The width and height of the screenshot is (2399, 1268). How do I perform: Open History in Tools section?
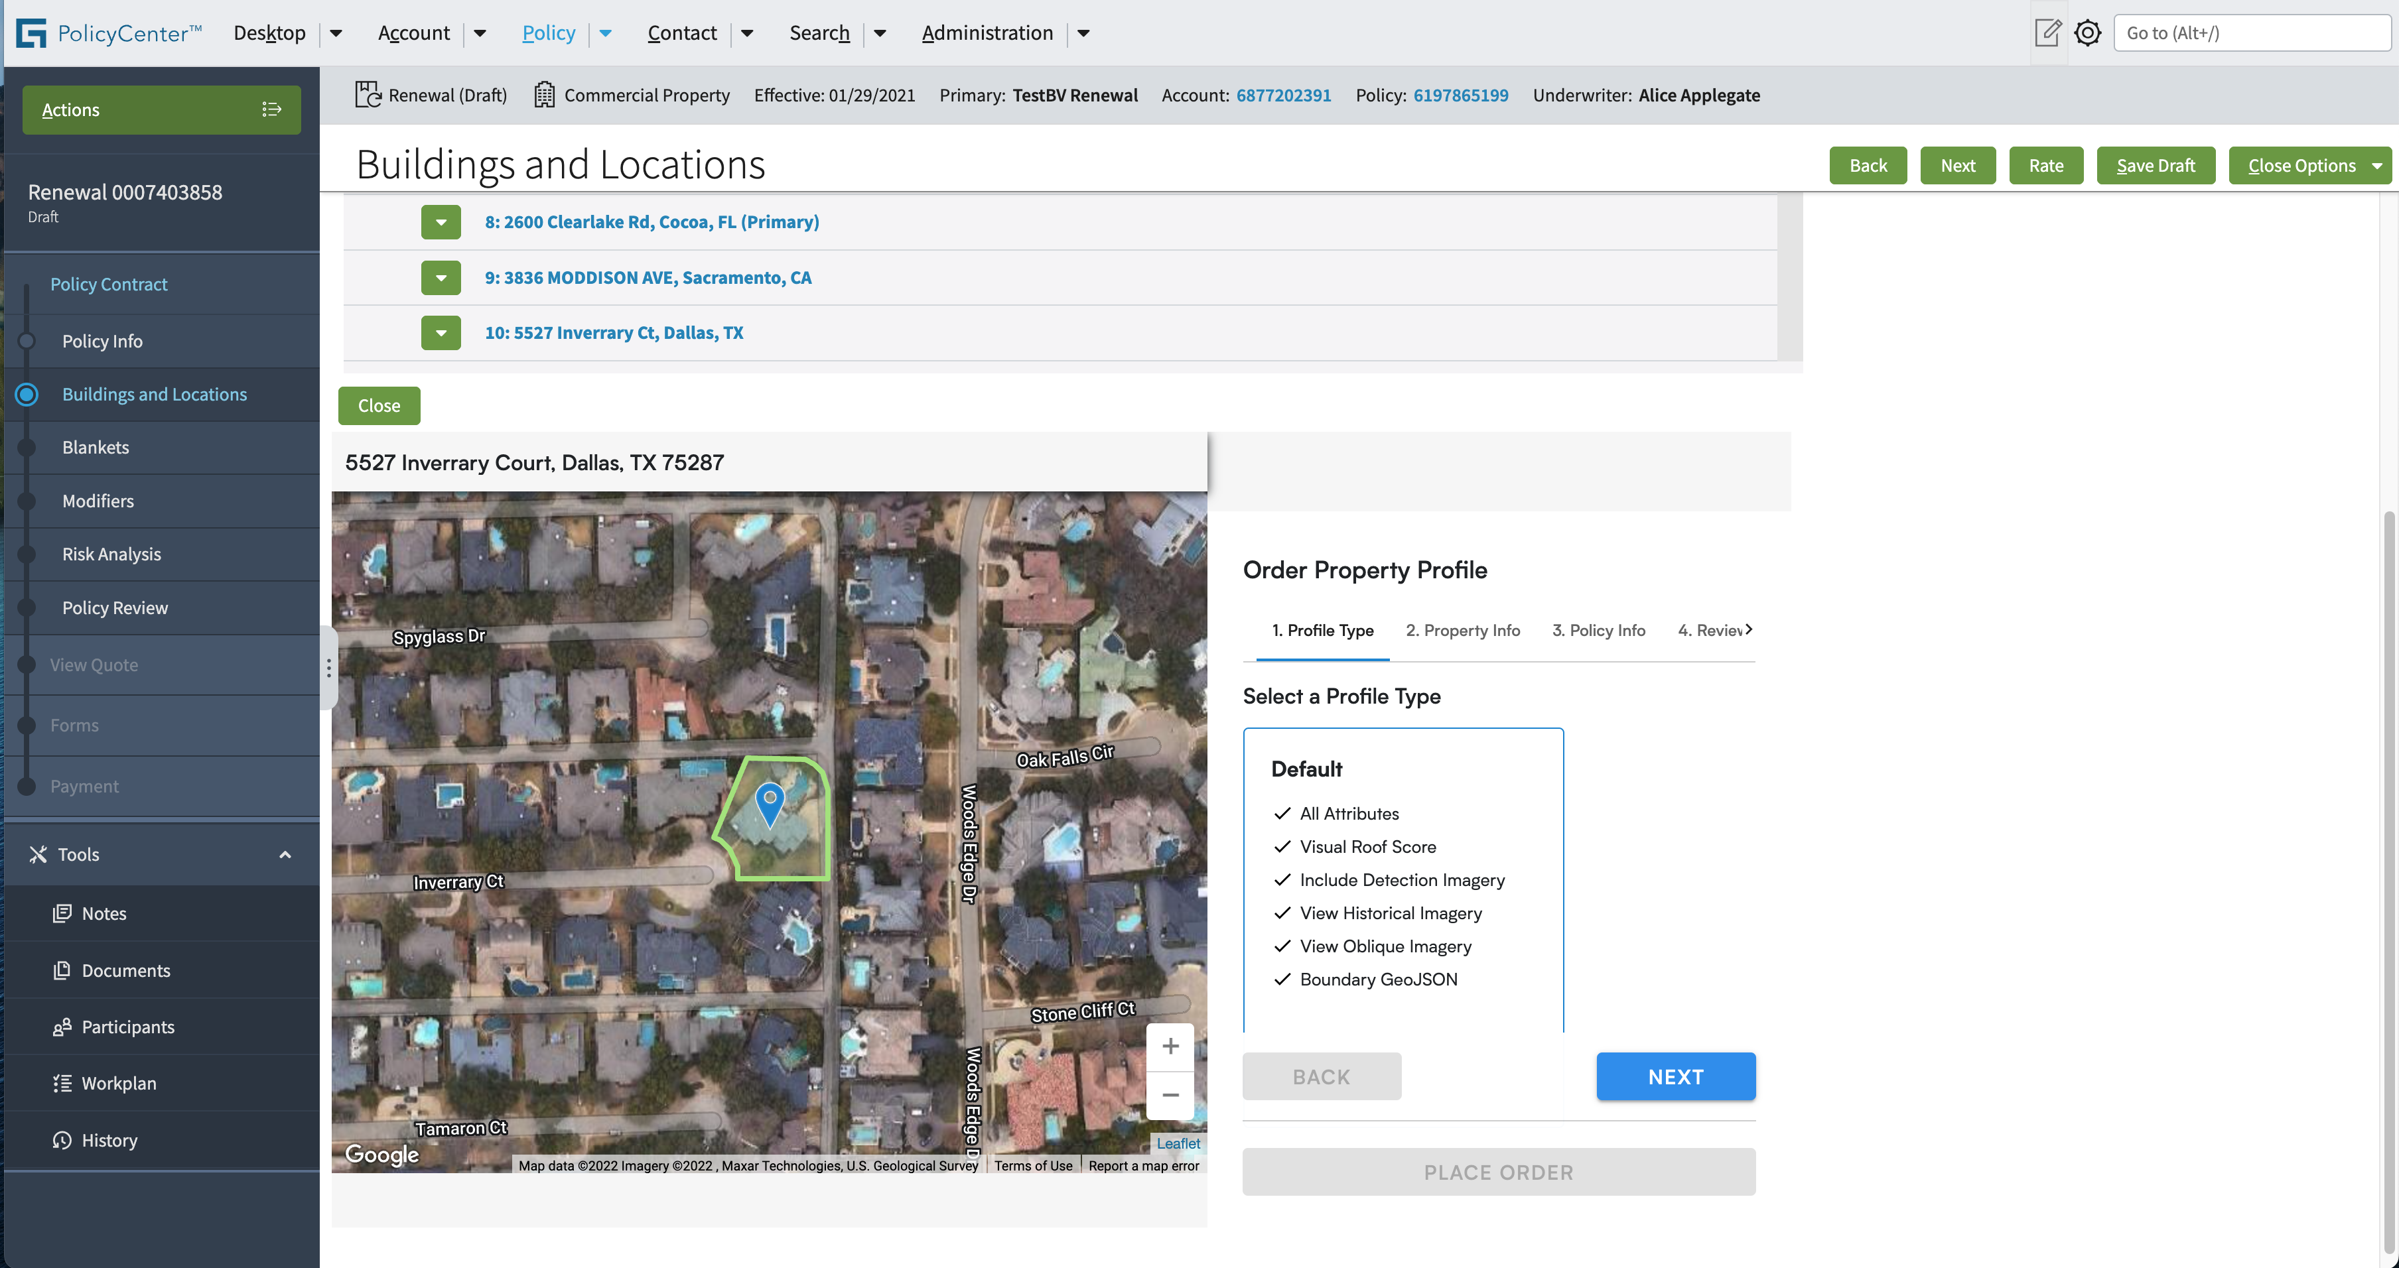(x=109, y=1139)
